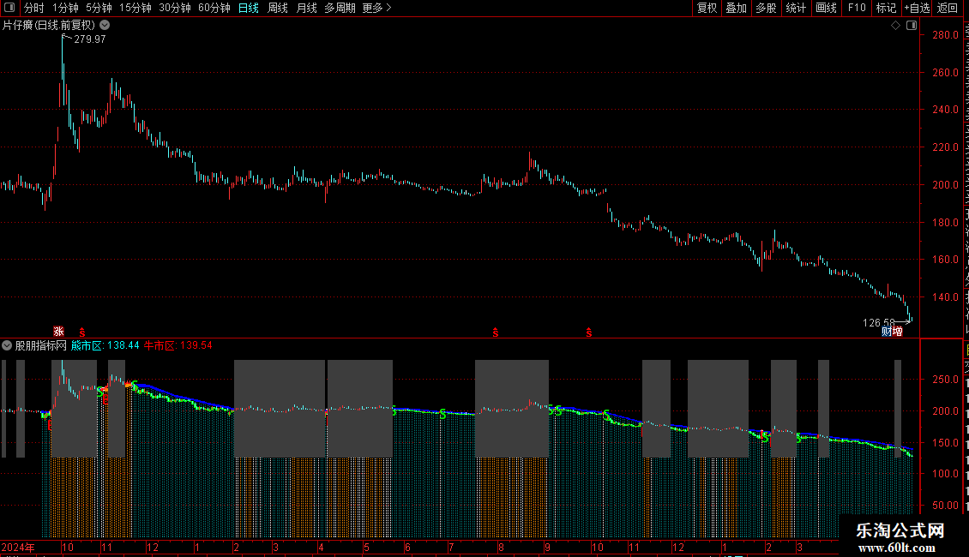Viewport: 969px width, 557px height.
Task: Click the 标记 mark button
Action: [x=886, y=8]
